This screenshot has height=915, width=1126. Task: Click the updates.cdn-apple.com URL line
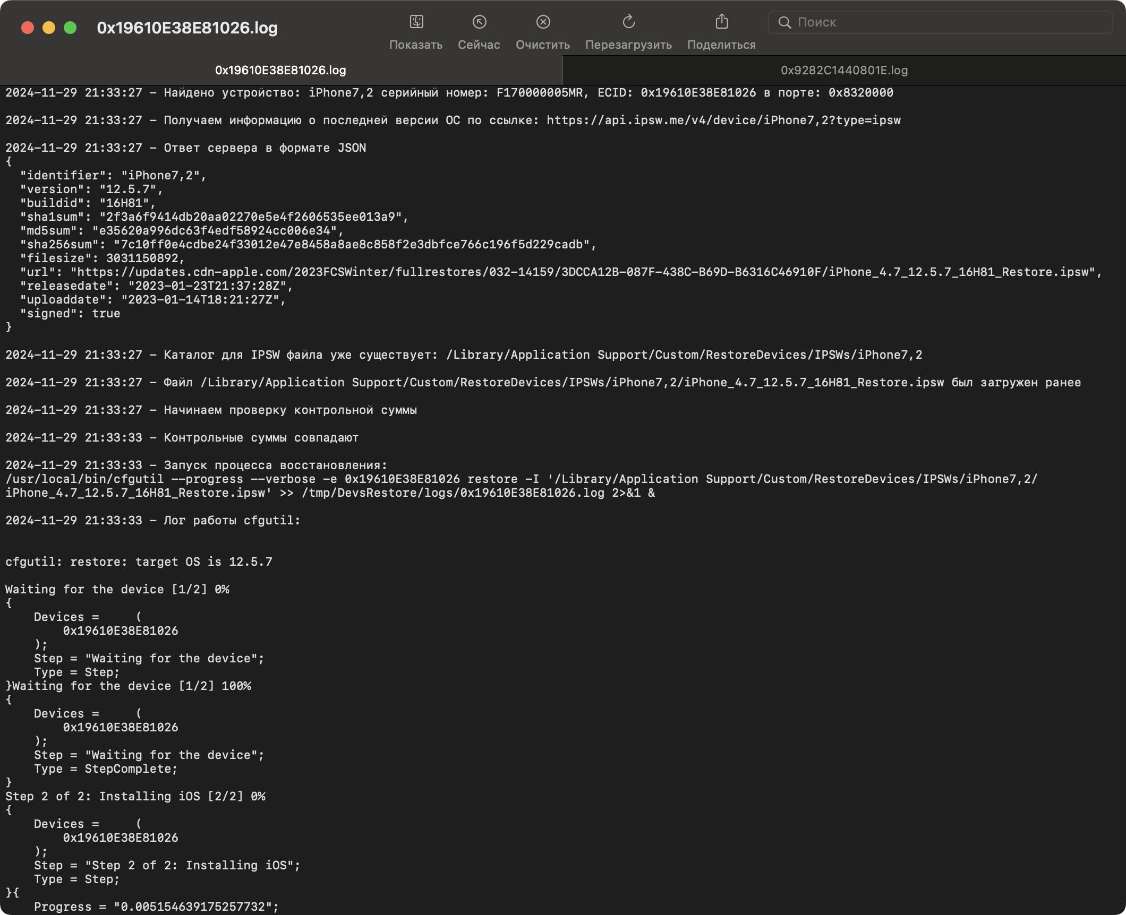pyautogui.click(x=561, y=272)
